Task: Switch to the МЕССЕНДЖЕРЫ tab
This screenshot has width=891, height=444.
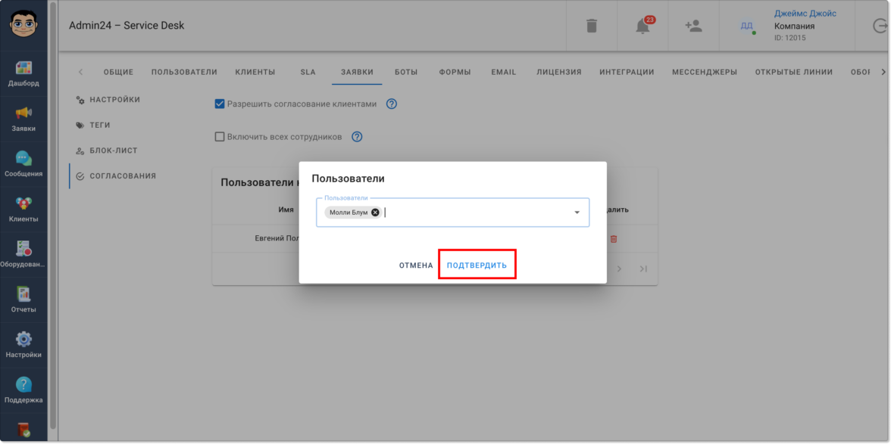Action: 705,72
